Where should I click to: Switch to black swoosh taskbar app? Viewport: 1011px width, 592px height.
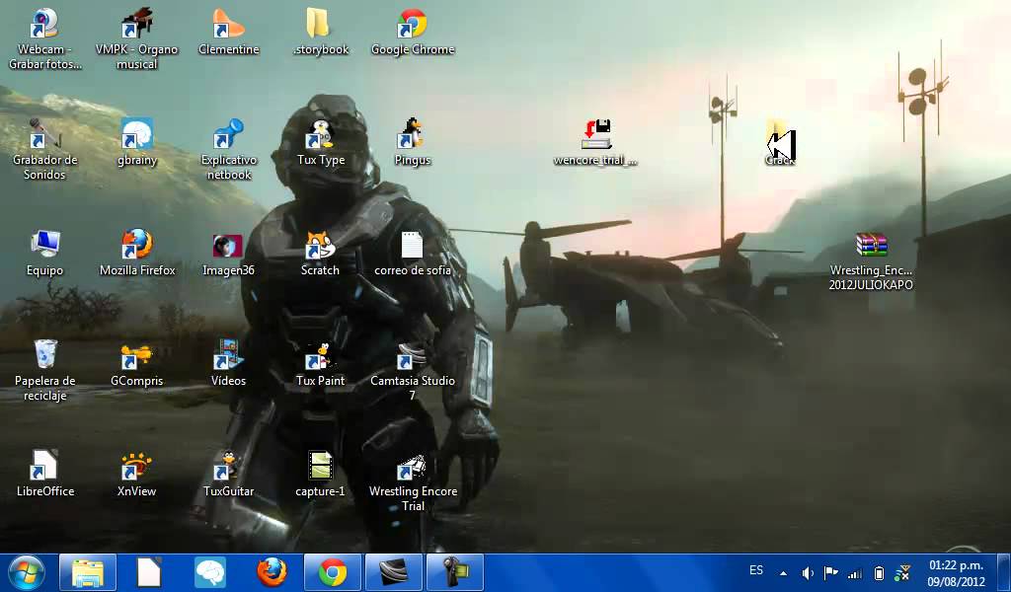394,572
